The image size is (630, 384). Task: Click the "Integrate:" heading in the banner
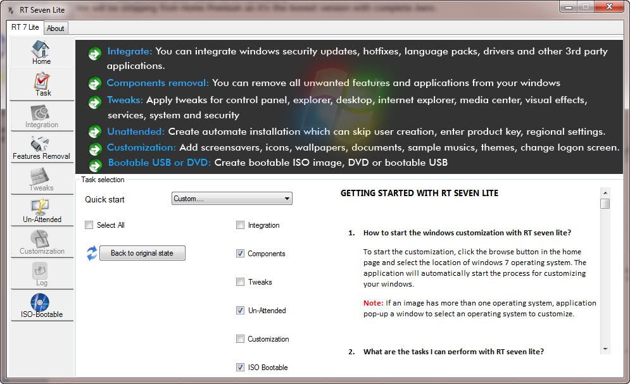click(129, 51)
